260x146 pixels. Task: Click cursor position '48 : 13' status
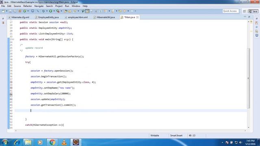point(192,135)
